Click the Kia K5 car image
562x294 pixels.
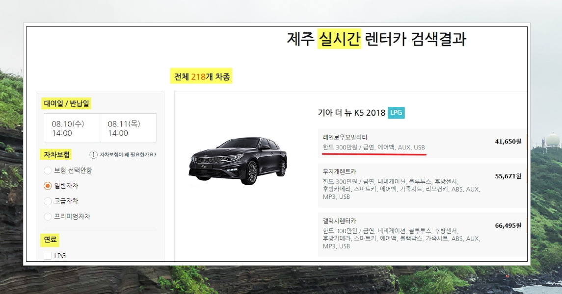pos(238,161)
